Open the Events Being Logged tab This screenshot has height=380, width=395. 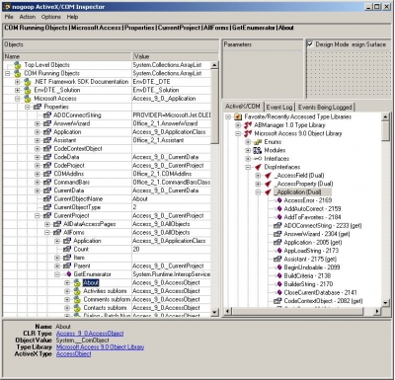tap(325, 107)
